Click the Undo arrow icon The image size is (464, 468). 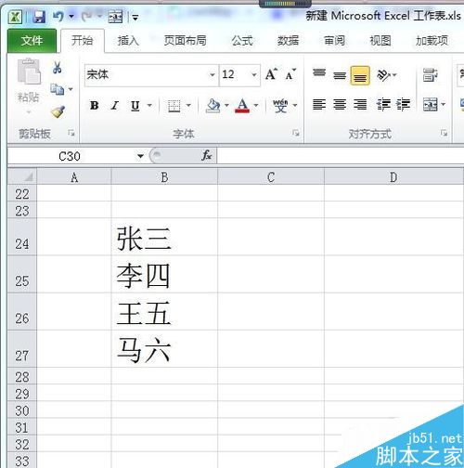point(58,16)
